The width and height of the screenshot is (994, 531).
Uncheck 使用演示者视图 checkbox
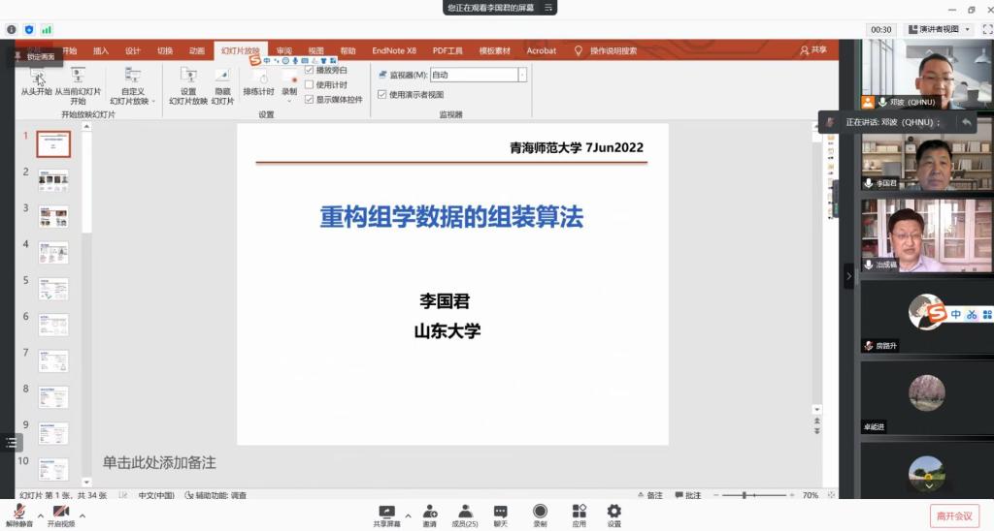point(382,95)
